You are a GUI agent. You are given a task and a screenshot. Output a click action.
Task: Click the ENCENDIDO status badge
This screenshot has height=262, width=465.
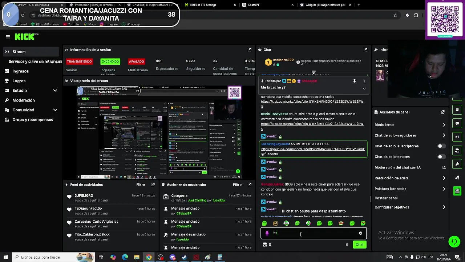[x=110, y=61]
